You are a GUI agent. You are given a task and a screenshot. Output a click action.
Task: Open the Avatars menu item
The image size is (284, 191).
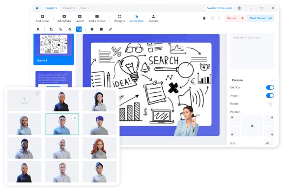coord(153,19)
